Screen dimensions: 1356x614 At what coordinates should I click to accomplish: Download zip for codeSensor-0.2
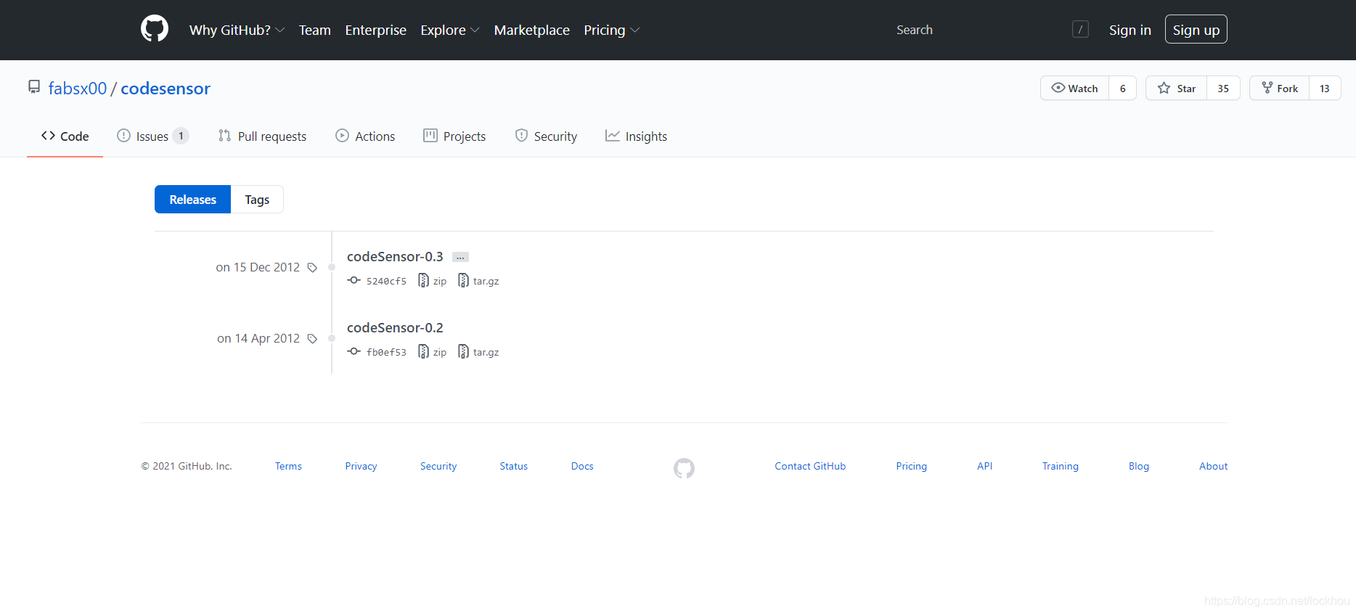pyautogui.click(x=433, y=352)
